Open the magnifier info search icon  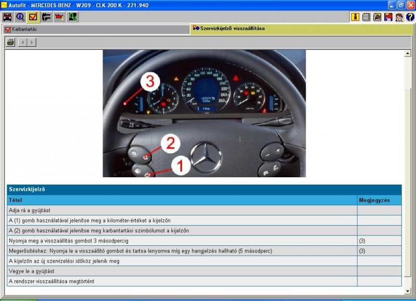pyautogui.click(x=20, y=17)
